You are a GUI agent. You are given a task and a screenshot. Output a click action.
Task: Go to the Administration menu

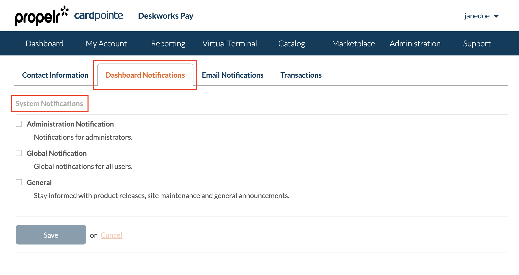point(415,44)
